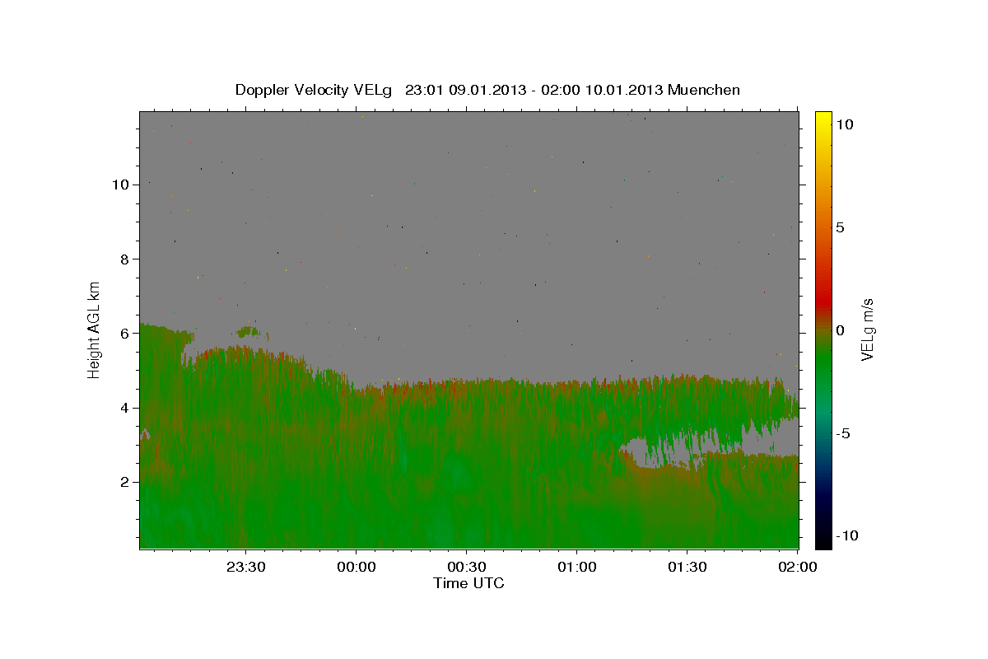The height and width of the screenshot is (659, 988).
Task: Click the Doppler Velocity VELg plot title
Action: click(487, 90)
